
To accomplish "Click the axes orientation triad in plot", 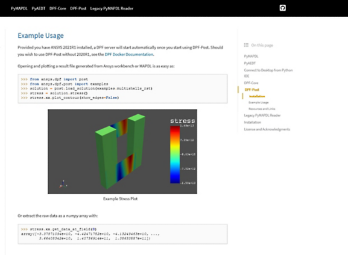I will point(63,184).
